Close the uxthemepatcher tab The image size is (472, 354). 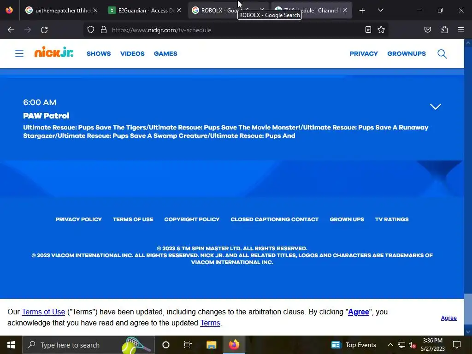click(x=95, y=10)
